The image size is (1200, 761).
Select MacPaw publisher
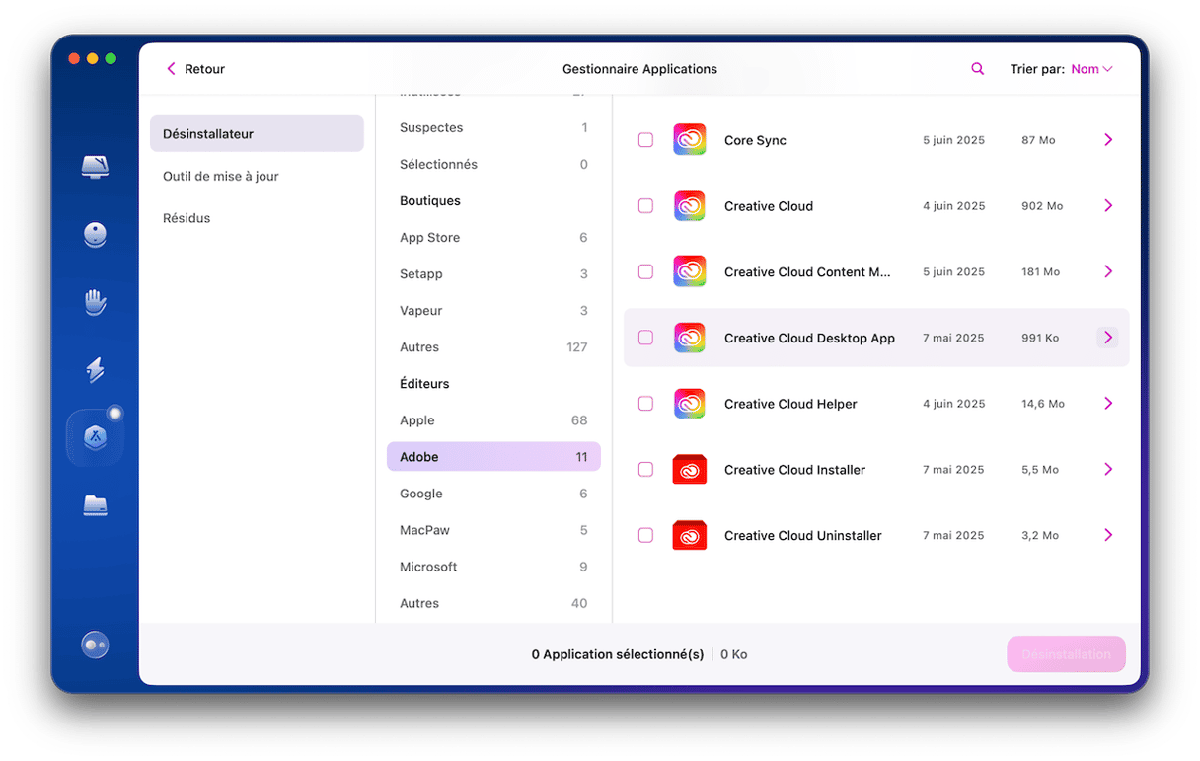point(493,530)
